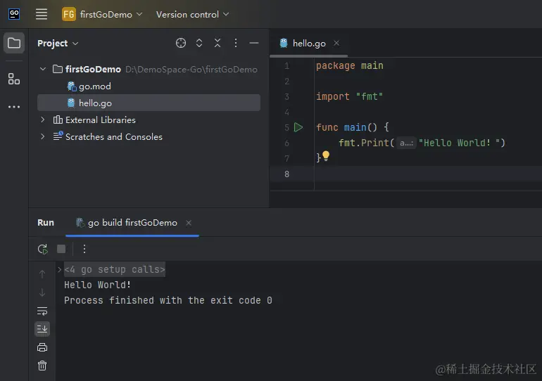The image size is (542, 381).
Task: Toggle Soft-Wrap in the run console
Action: [x=42, y=311]
